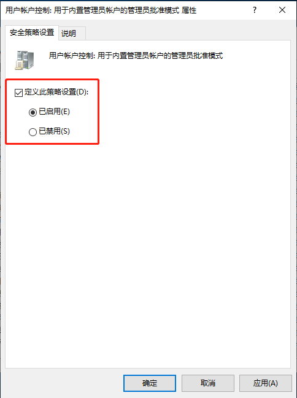The height and width of the screenshot is (398, 297).
Task: Click the dialog title bar text
Action: (101, 10)
